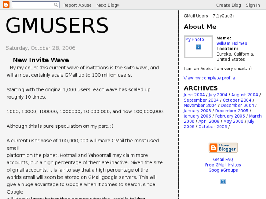Click the search magnifier icon in navbar
Viewport: 266px width, 199px height.
pos(56,5)
